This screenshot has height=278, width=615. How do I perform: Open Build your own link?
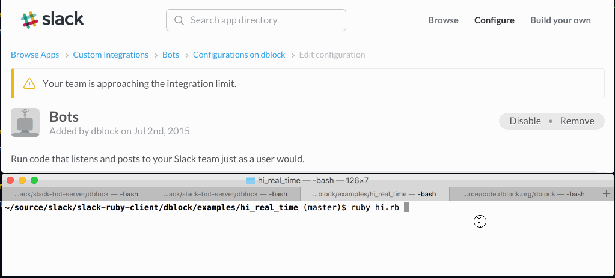(x=560, y=20)
